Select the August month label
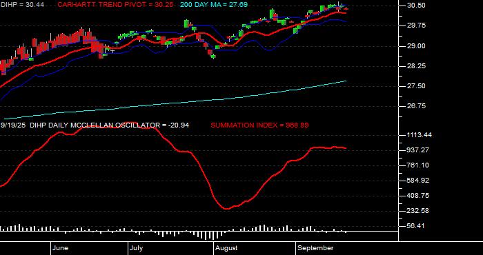483x255 pixels. 226,248
